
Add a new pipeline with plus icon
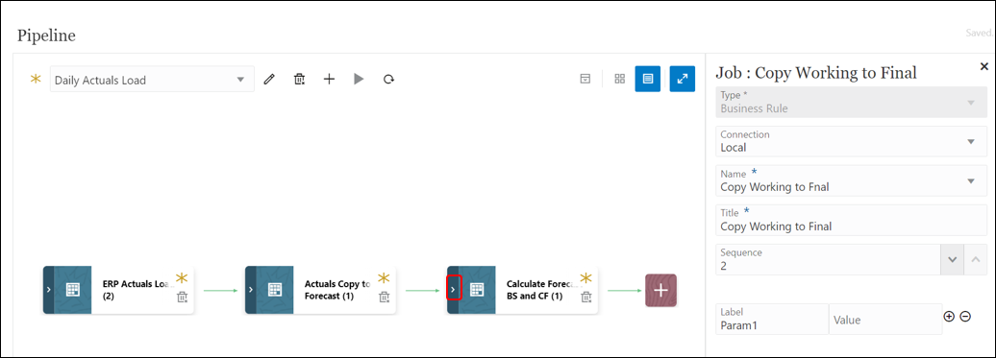tap(329, 80)
